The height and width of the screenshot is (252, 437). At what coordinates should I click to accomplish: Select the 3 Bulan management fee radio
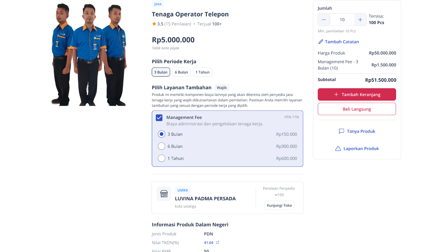tap(161, 134)
